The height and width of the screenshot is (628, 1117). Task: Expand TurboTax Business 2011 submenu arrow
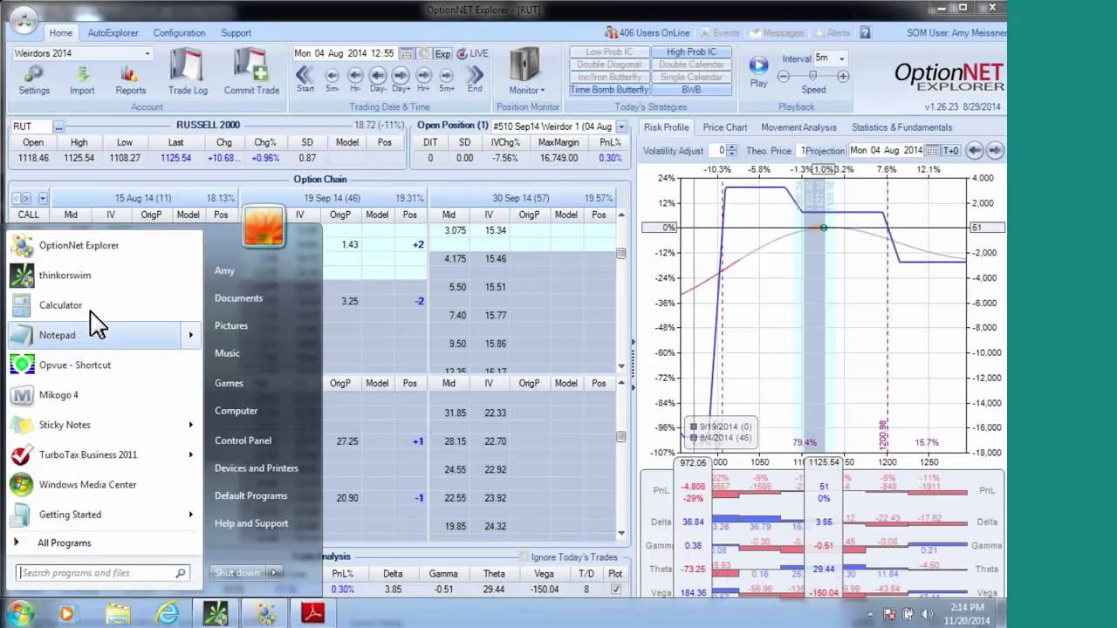click(x=191, y=454)
